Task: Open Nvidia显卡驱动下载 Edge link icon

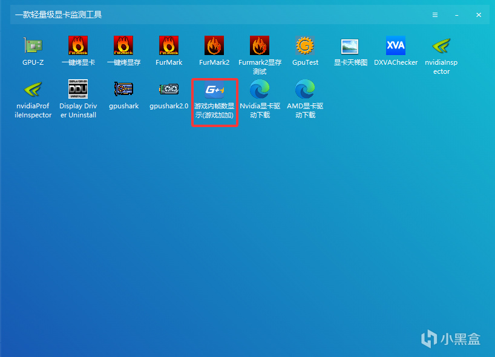Action: 260,90
